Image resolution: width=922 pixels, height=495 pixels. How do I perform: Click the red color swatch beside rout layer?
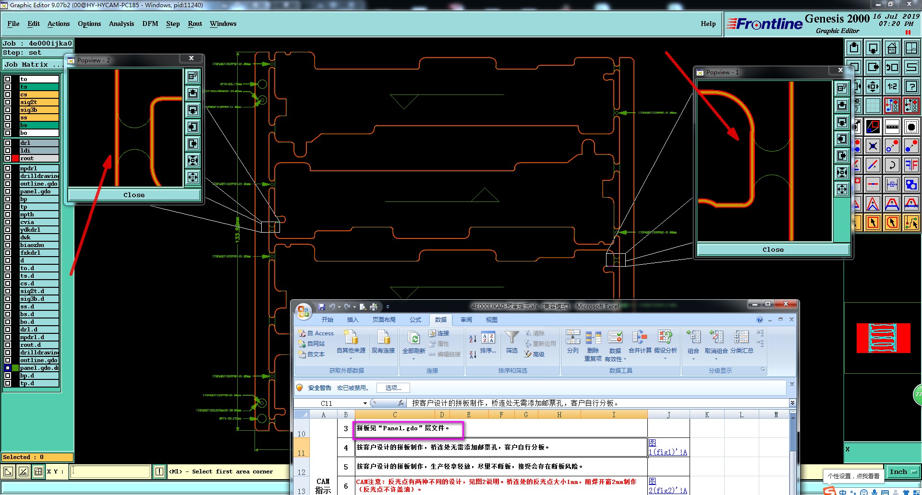click(15, 158)
